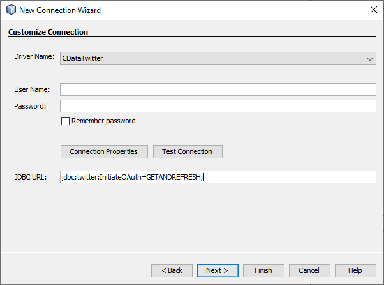384x285 pixels.
Task: Click the New Connection Wizard title text
Action: (x=60, y=10)
